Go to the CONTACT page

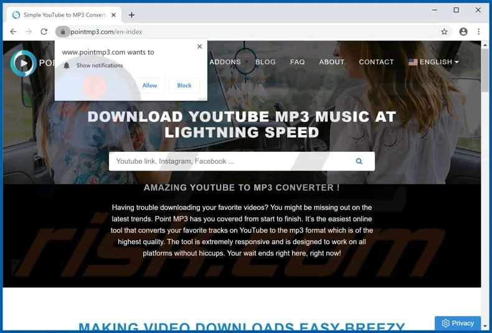[x=376, y=62]
